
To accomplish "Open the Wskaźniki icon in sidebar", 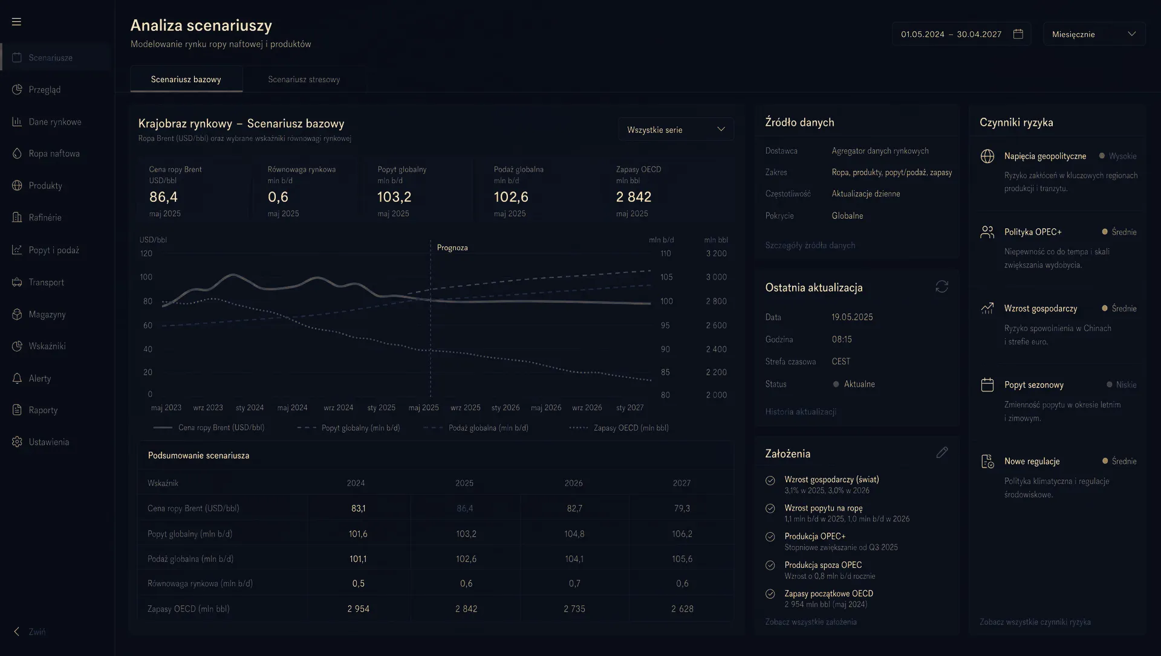I will point(17,346).
